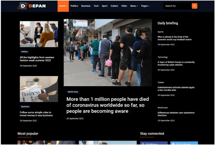215x145 pixels.
Task: Open 'Who is ahead in the final' article
Action: click(175, 38)
